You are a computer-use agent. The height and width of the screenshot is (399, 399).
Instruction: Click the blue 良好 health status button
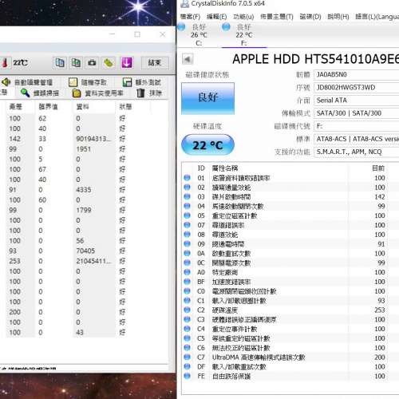click(207, 98)
